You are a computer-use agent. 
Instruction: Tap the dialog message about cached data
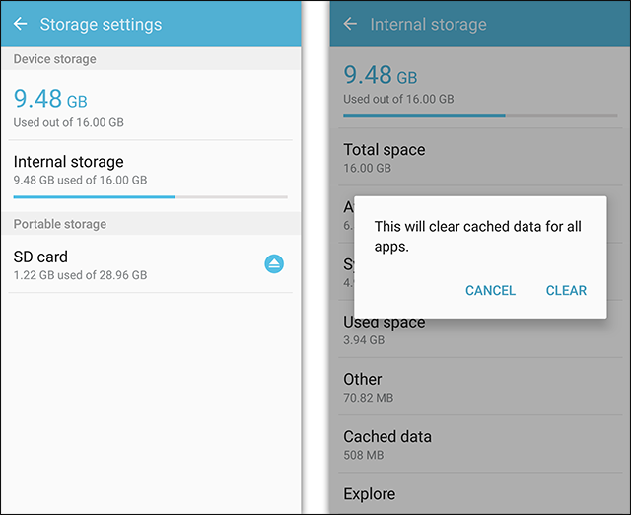[477, 236]
